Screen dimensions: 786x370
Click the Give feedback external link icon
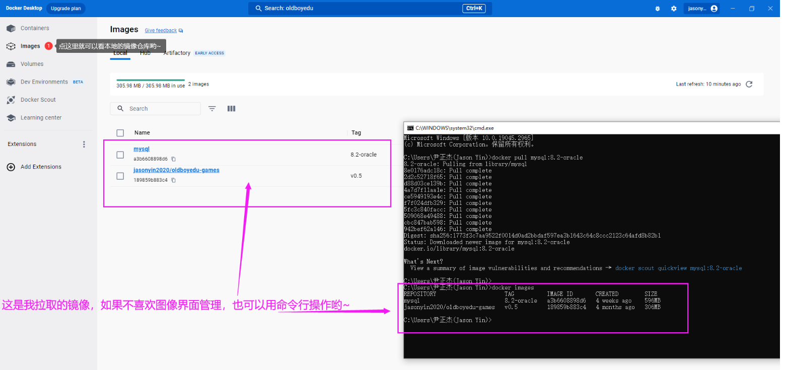click(181, 31)
